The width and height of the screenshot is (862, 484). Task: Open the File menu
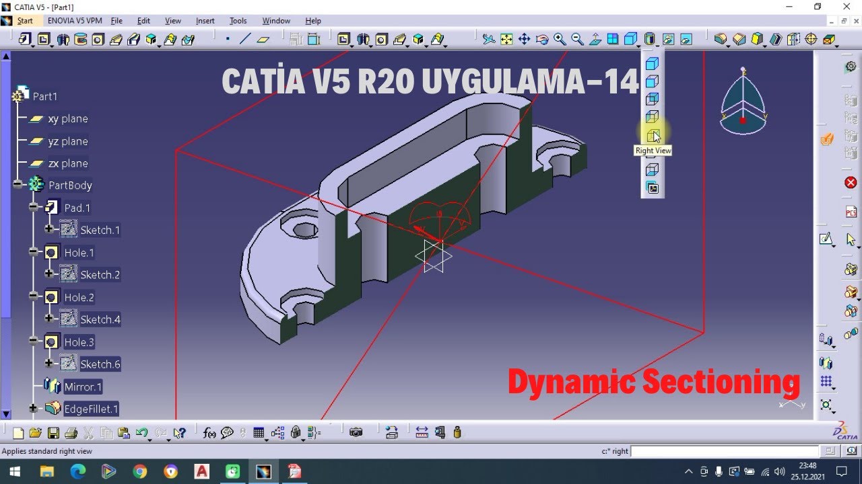[x=117, y=21]
